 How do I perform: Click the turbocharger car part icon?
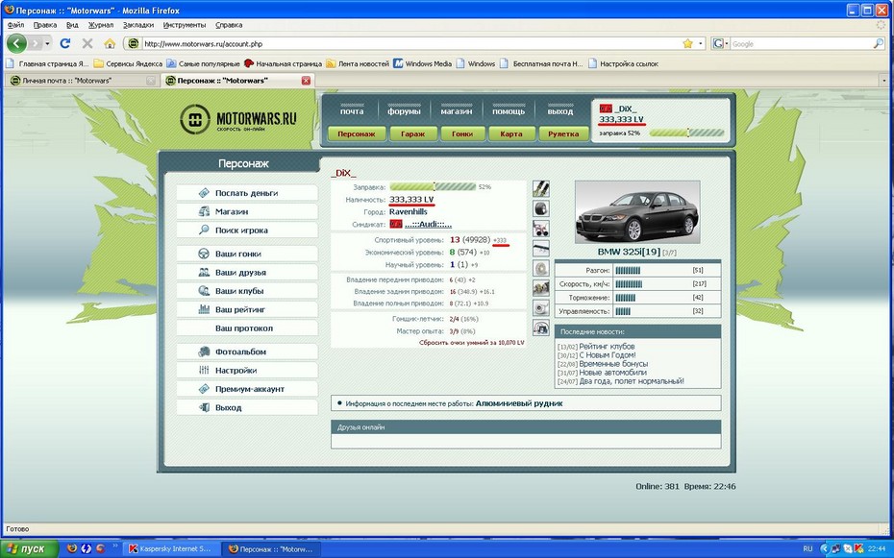coord(541,307)
